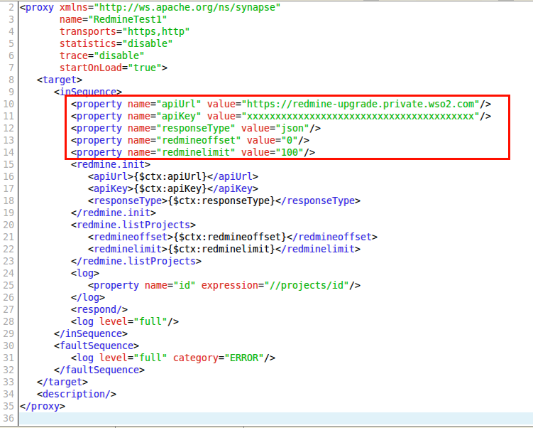Click the apiUrl value redmine-upgrade.private.wso2.com
This screenshot has height=428, width=533.
coord(361,104)
